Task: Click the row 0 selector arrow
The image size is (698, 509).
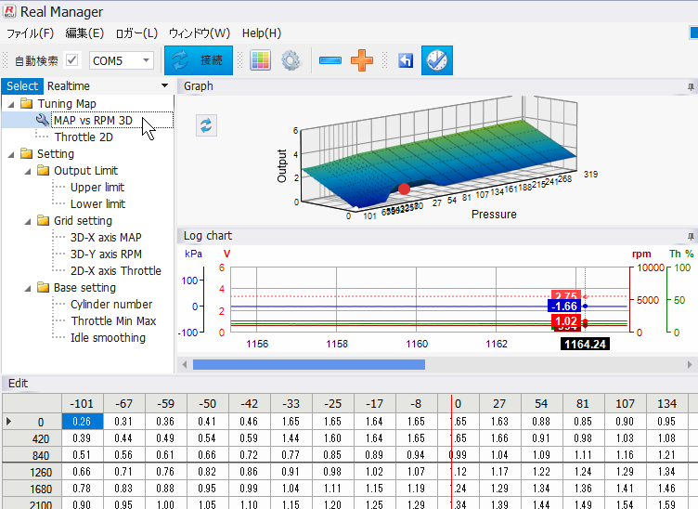Action: [x=9, y=422]
